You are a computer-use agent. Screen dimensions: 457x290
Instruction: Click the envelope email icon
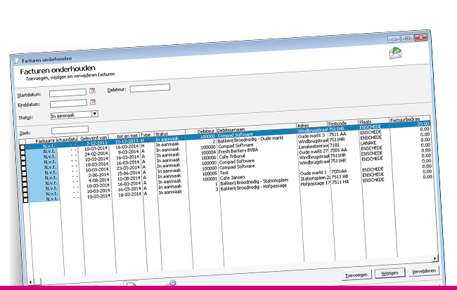click(395, 53)
